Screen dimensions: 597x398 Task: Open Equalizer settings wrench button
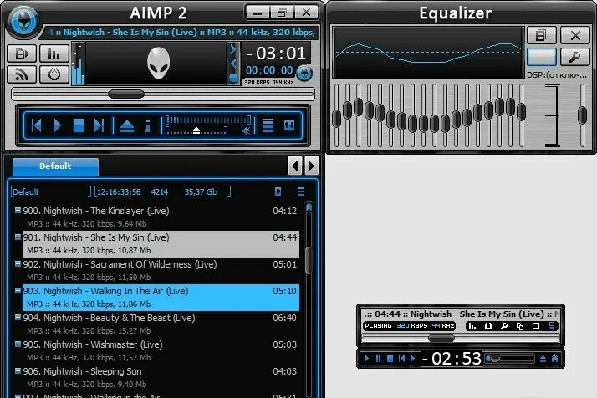tap(575, 57)
